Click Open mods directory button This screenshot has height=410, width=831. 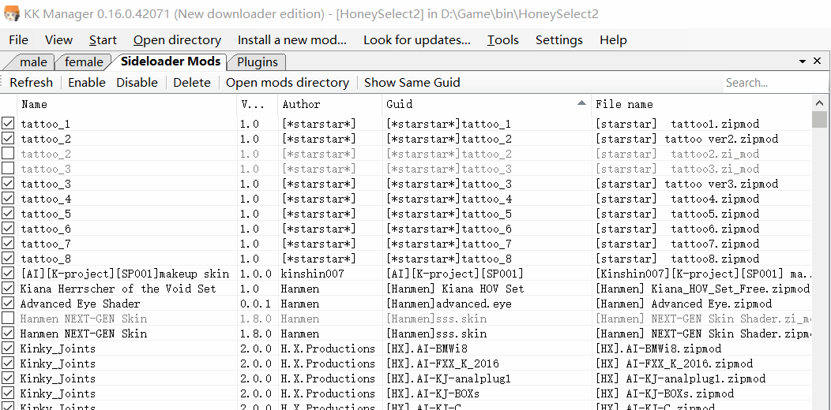288,83
